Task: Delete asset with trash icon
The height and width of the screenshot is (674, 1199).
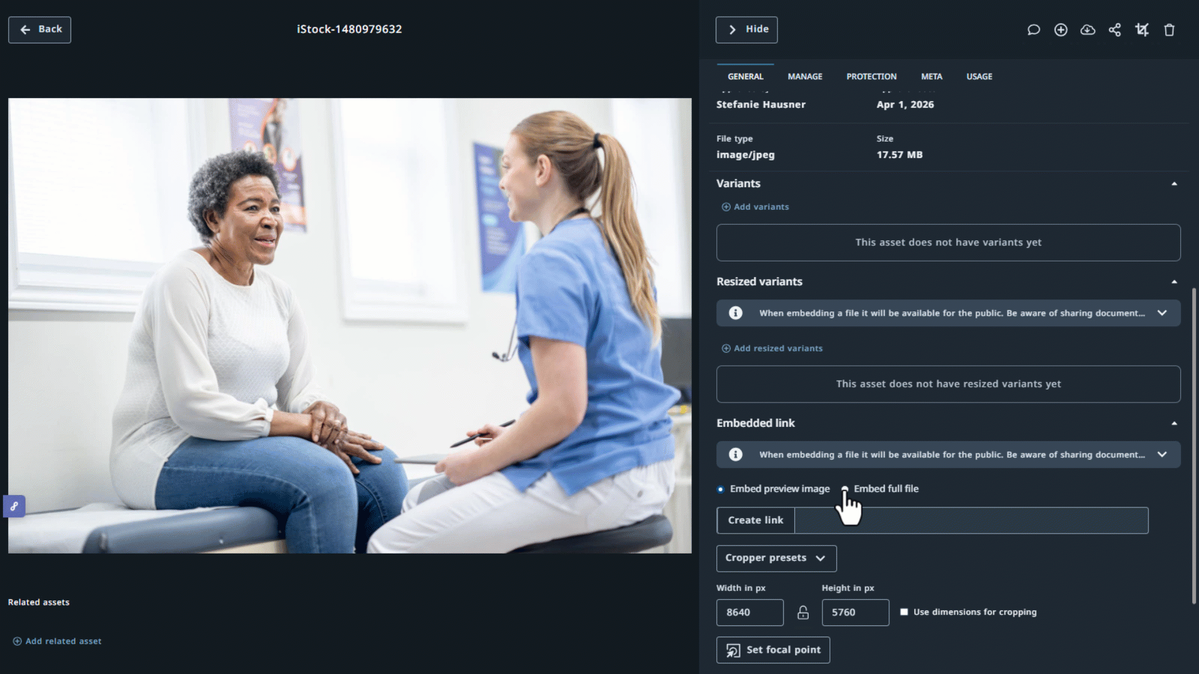Action: click(x=1169, y=29)
